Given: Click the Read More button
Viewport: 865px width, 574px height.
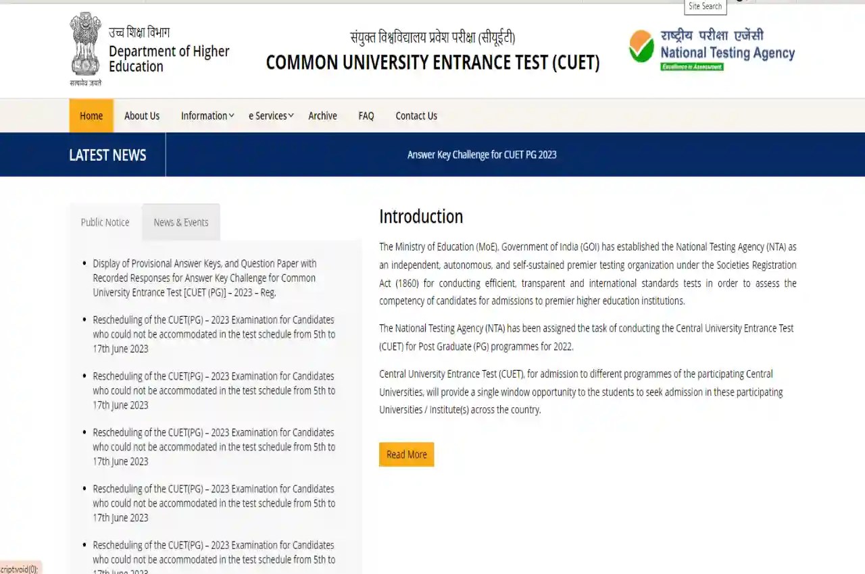Looking at the screenshot, I should (407, 454).
